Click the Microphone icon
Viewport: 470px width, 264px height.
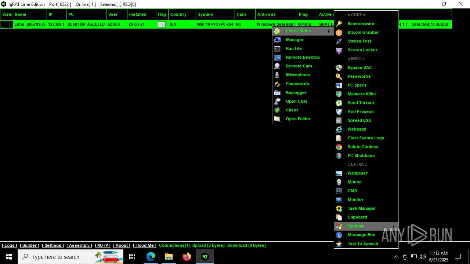click(x=277, y=75)
